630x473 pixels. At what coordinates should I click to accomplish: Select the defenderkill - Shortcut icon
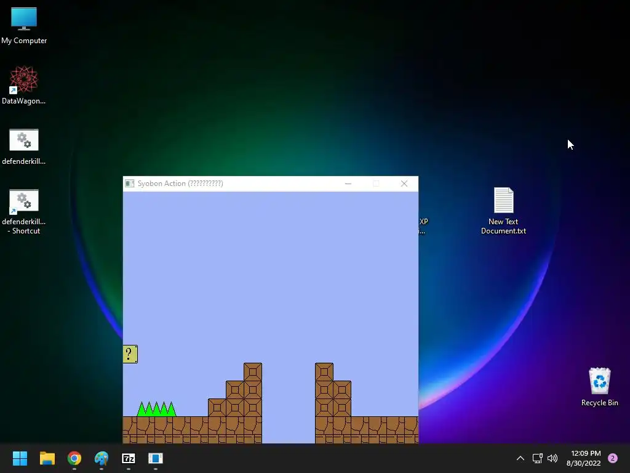click(24, 212)
